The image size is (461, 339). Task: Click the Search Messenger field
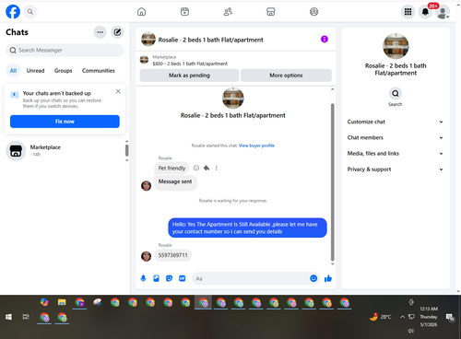(x=65, y=50)
